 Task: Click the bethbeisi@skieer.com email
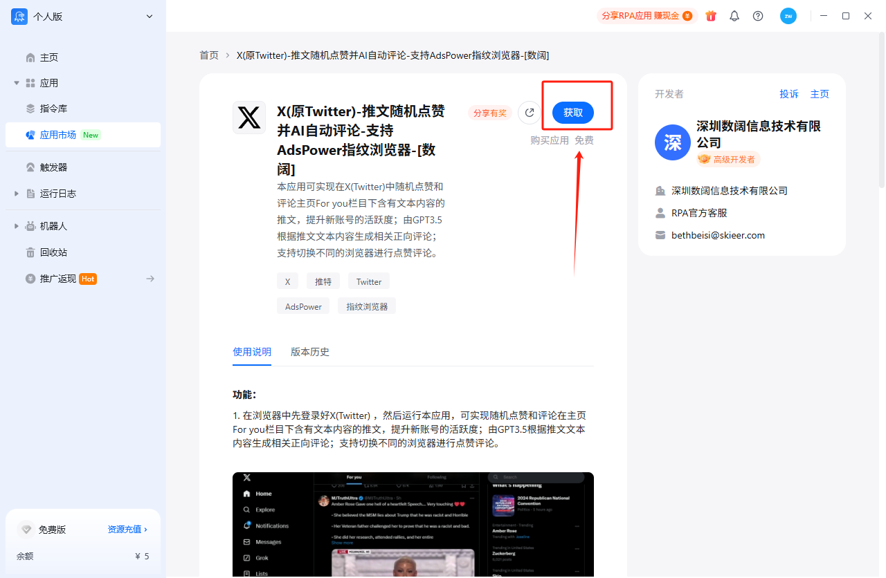click(x=718, y=235)
